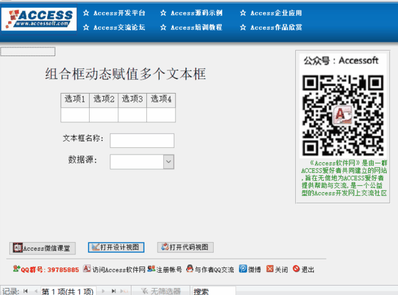Viewport: 398px width, 295px height.
Task: Click the 退出 label
Action: pyautogui.click(x=308, y=269)
